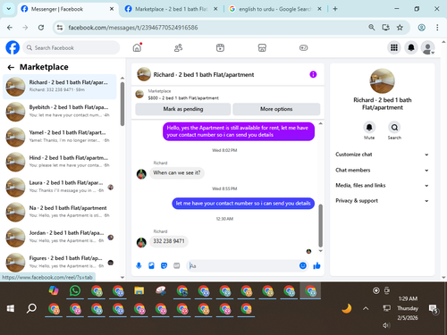
Task: Open Jordan conversation in chat list
Action: click(60, 237)
